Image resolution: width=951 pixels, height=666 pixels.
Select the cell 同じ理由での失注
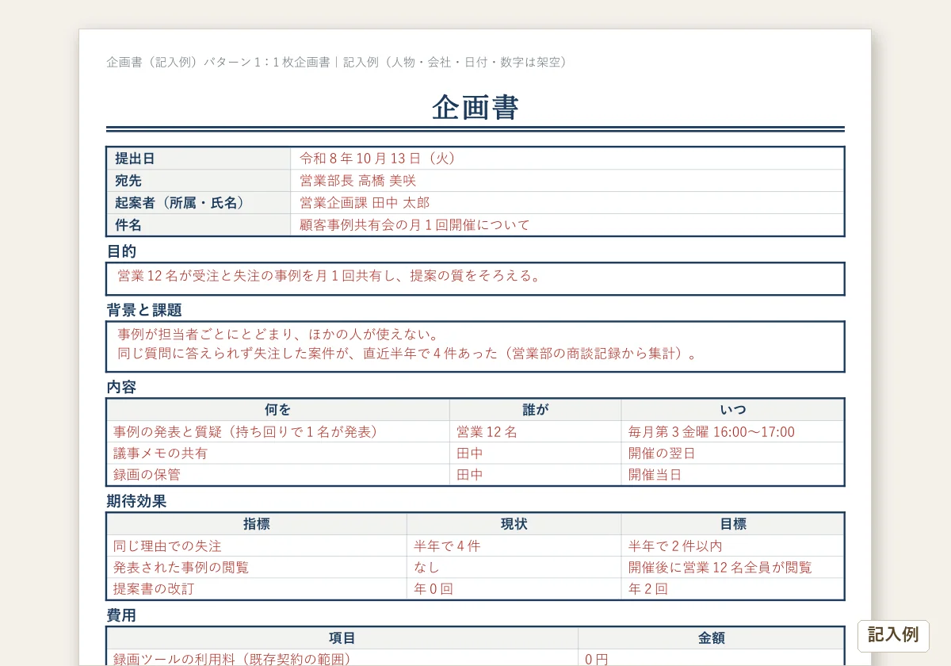257,546
